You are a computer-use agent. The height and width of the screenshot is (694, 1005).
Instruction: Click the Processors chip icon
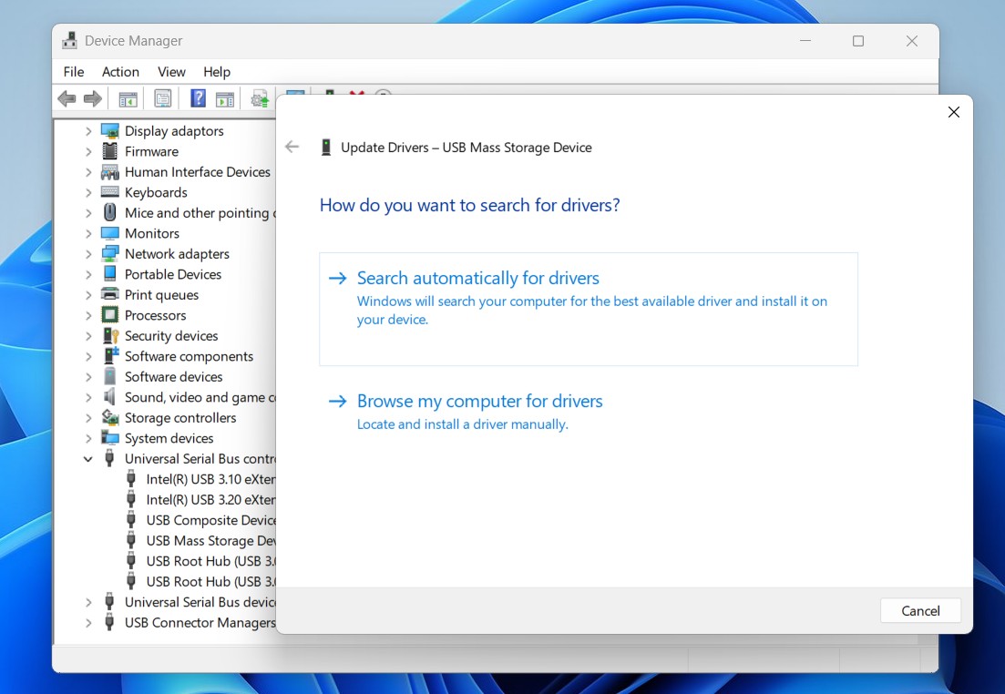pyautogui.click(x=110, y=314)
